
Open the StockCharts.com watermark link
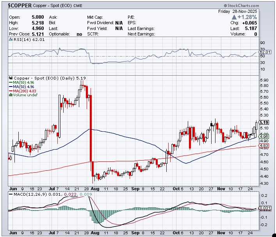point(241,5)
